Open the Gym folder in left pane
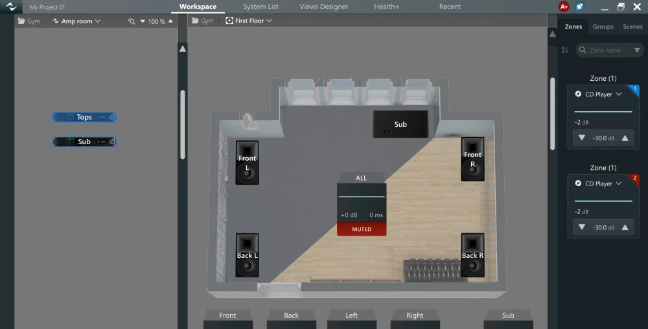The height and width of the screenshot is (329, 648). click(29, 21)
